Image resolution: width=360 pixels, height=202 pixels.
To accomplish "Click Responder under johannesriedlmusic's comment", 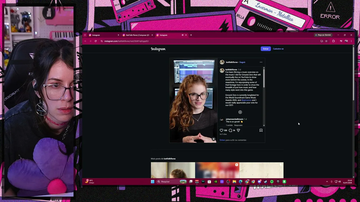I will tap(238, 125).
